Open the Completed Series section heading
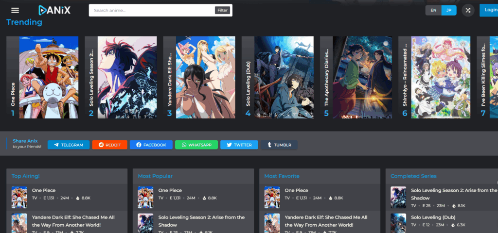498x233 pixels. coord(413,176)
